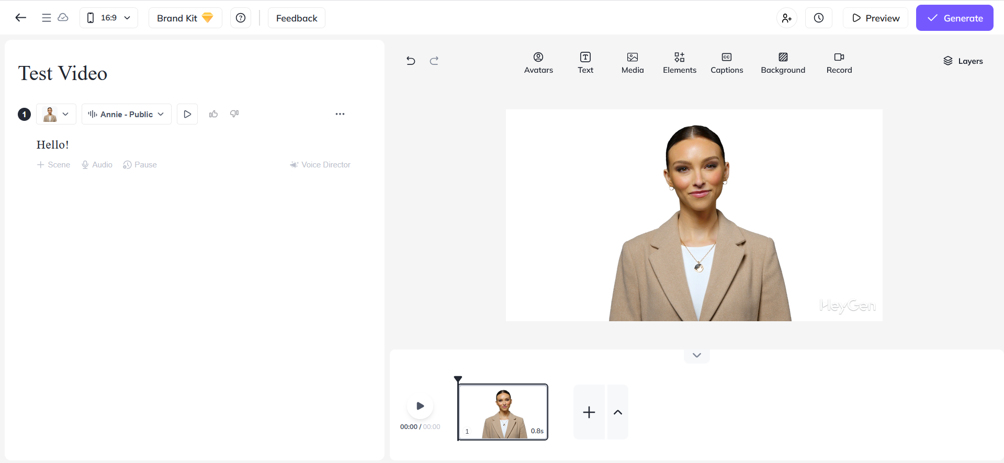The width and height of the screenshot is (1004, 463).
Task: Expand add-scene options chevron up
Action: click(618, 412)
